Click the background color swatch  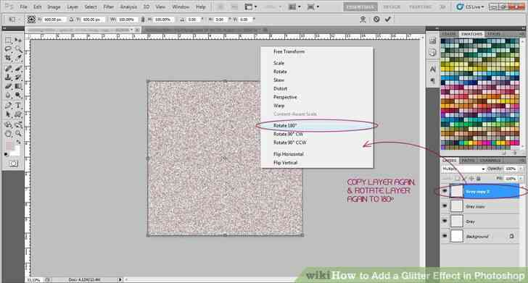pos(15,152)
